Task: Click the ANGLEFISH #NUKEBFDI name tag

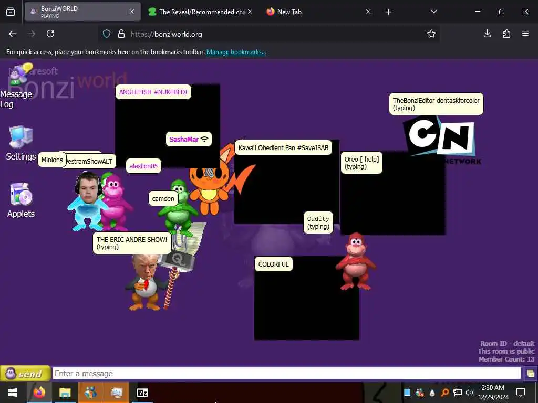Action: click(153, 92)
